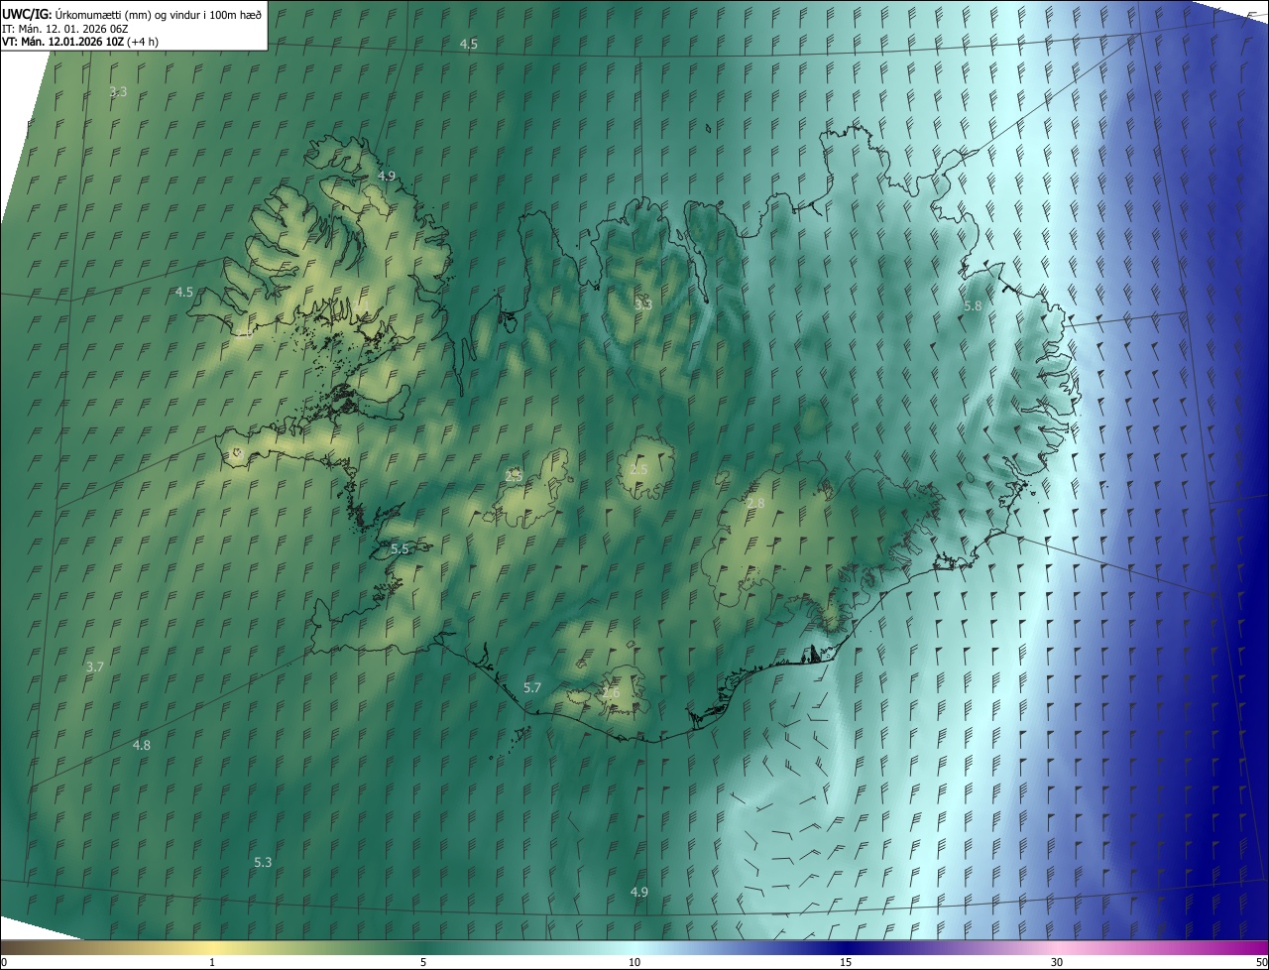Click the 2.5 label on Hofsjökull glacier

coord(639,470)
